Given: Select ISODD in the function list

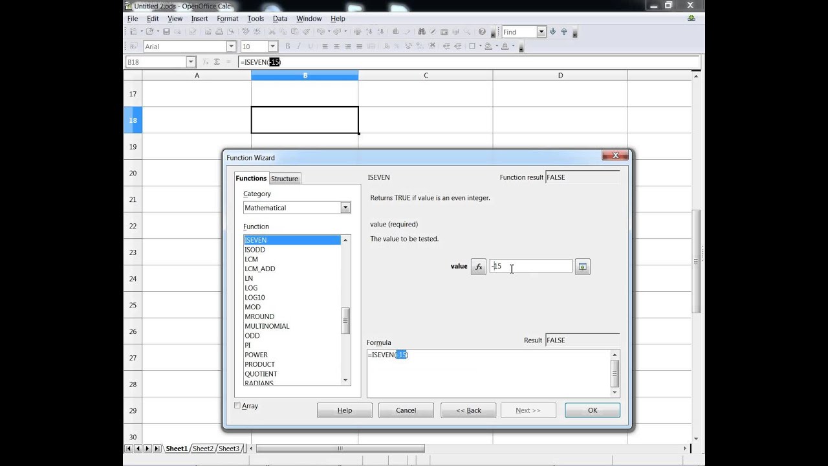Looking at the screenshot, I should pyautogui.click(x=292, y=250).
